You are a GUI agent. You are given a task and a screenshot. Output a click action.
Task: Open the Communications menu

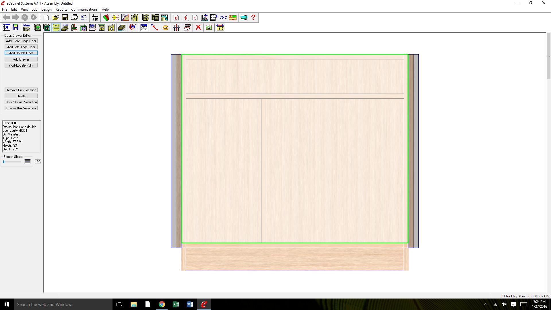click(x=84, y=9)
